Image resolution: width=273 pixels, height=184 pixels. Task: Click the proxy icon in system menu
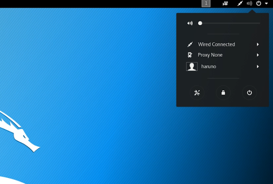tap(190, 55)
